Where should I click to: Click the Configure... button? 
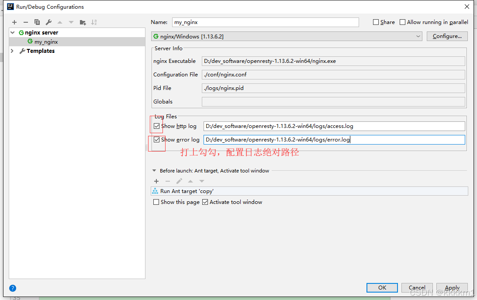(447, 36)
